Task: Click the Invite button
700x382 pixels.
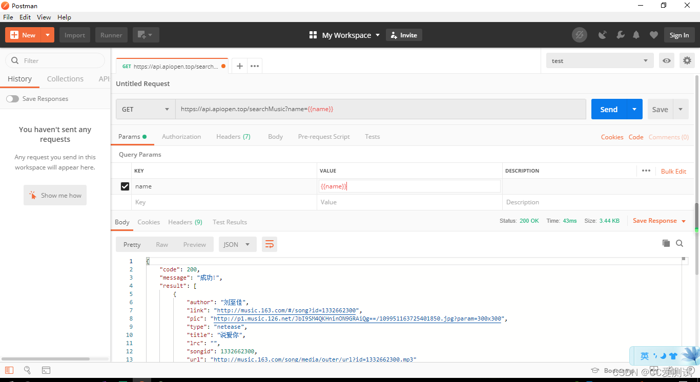Action: 404,35
